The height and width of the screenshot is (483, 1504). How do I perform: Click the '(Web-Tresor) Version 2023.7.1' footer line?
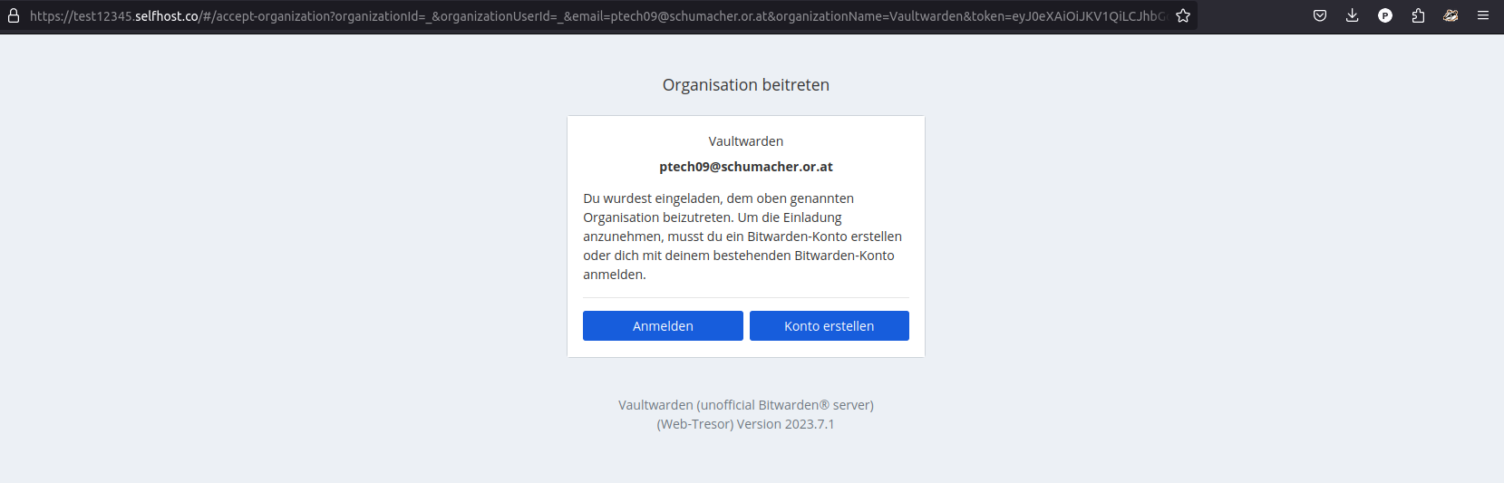click(745, 424)
